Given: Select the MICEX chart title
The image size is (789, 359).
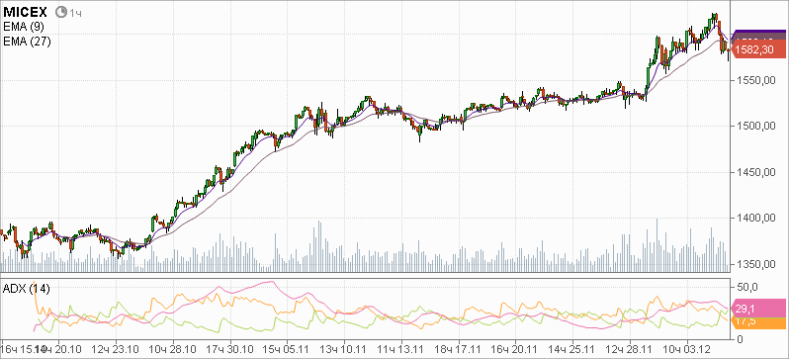Looking at the screenshot, I should [x=25, y=12].
